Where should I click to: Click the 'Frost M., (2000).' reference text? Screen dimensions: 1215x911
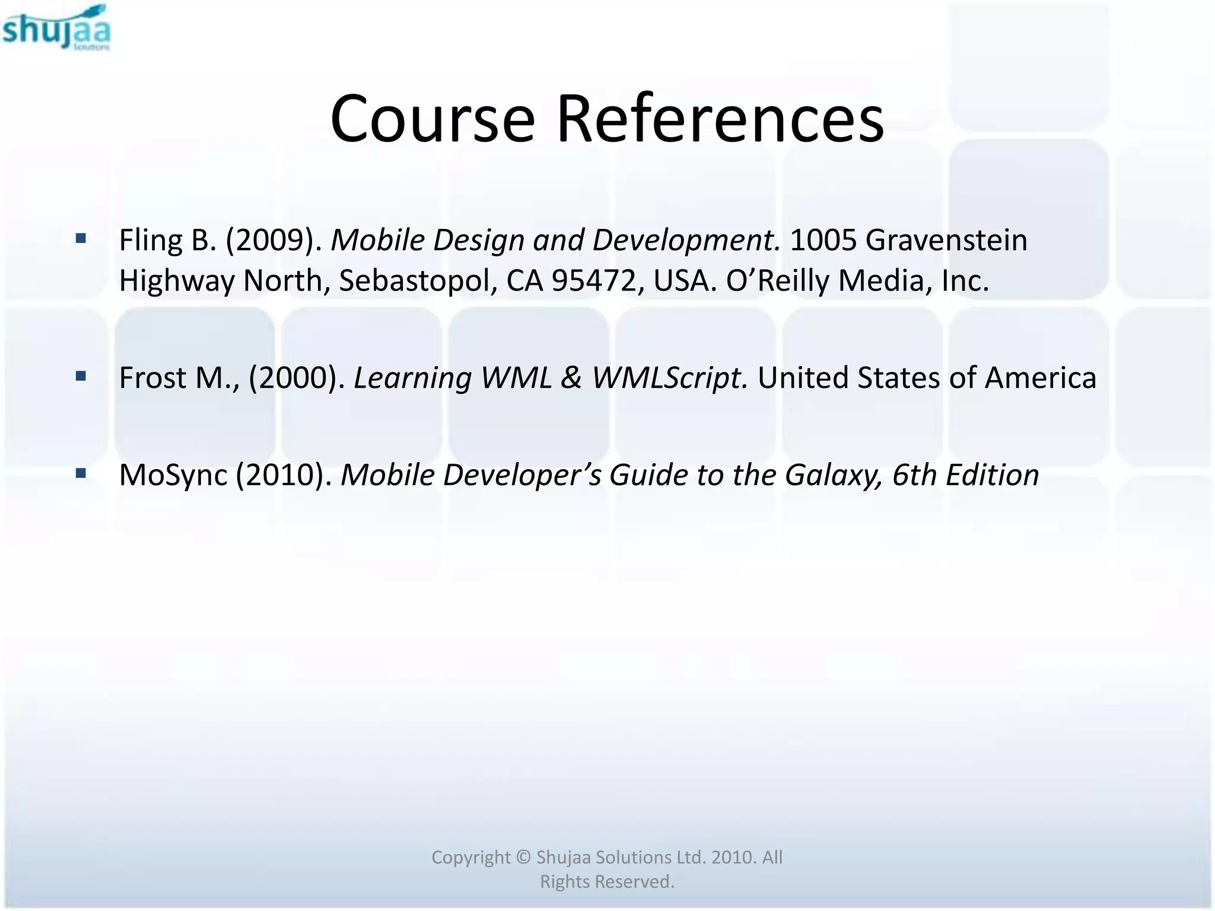click(x=232, y=378)
